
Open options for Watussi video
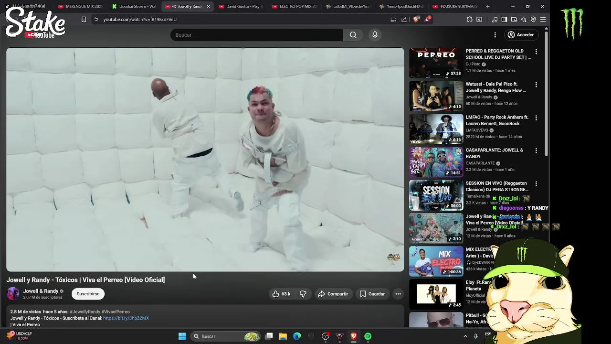click(536, 85)
